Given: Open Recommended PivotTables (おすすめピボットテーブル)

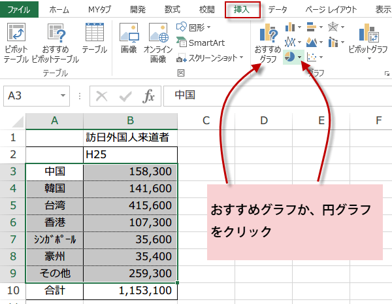Looking at the screenshot, I should [x=56, y=42].
